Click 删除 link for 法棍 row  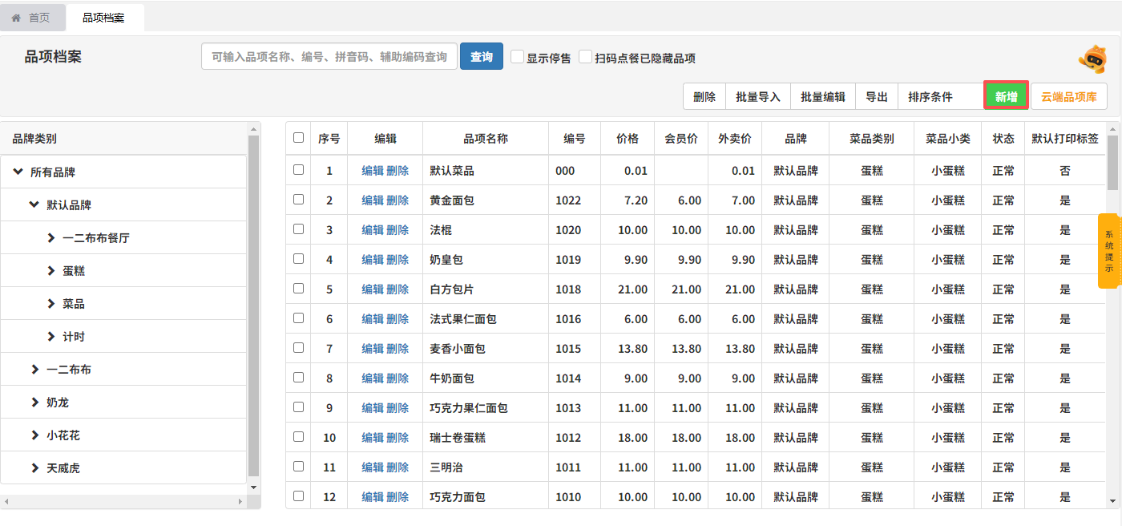[x=398, y=229]
